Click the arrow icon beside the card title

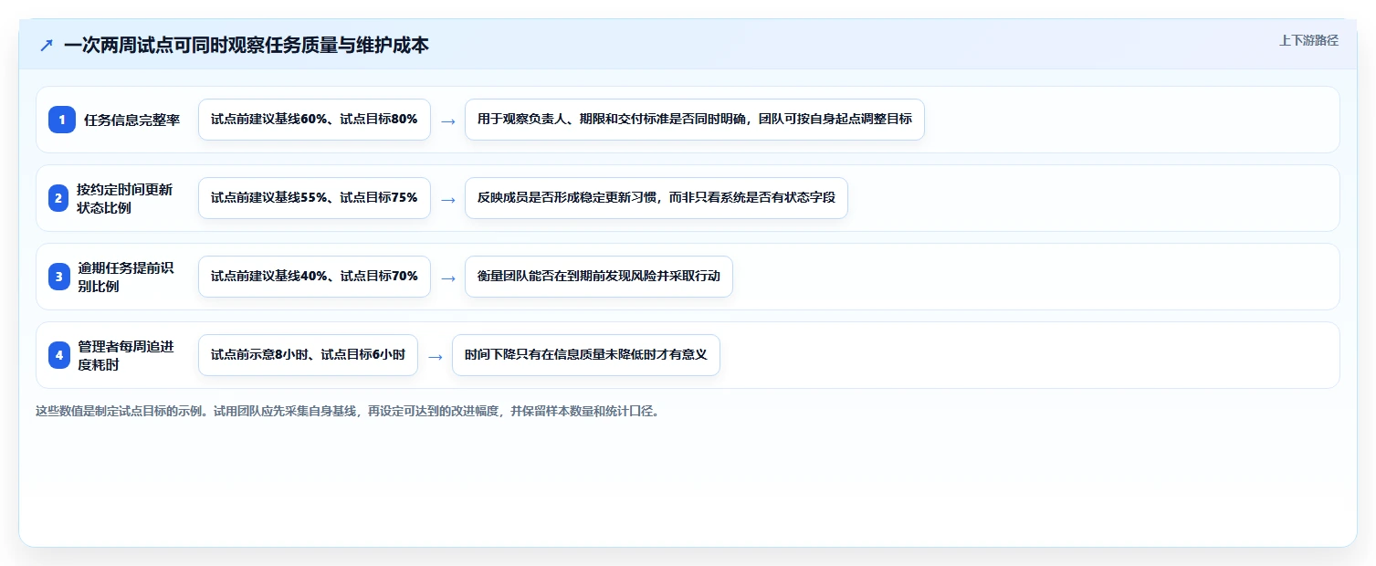pyautogui.click(x=47, y=45)
